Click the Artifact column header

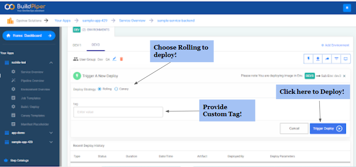click(x=202, y=156)
